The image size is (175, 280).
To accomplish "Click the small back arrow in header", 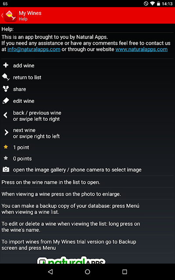I will pyautogui.click(x=2, y=15).
